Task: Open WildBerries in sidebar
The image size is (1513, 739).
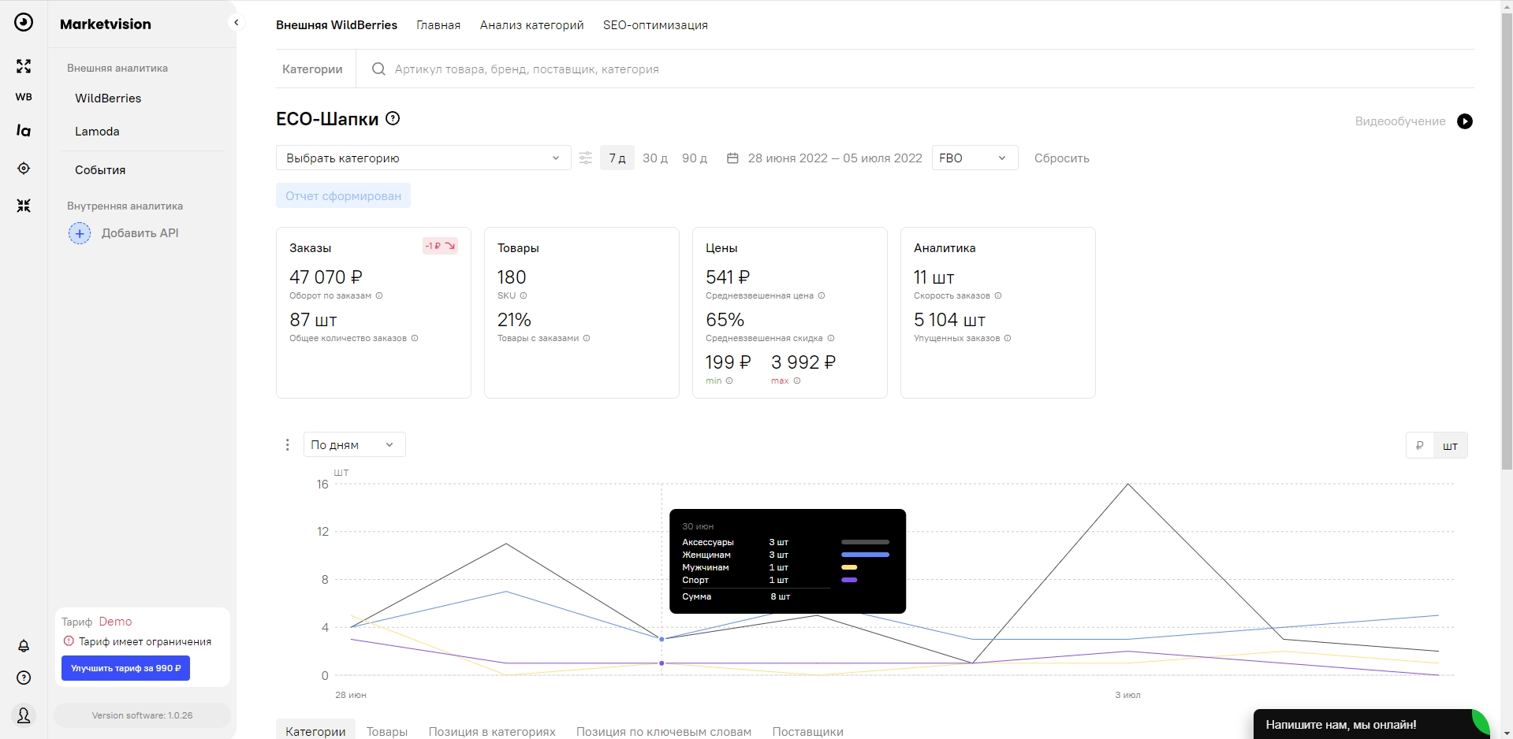Action: 108,98
